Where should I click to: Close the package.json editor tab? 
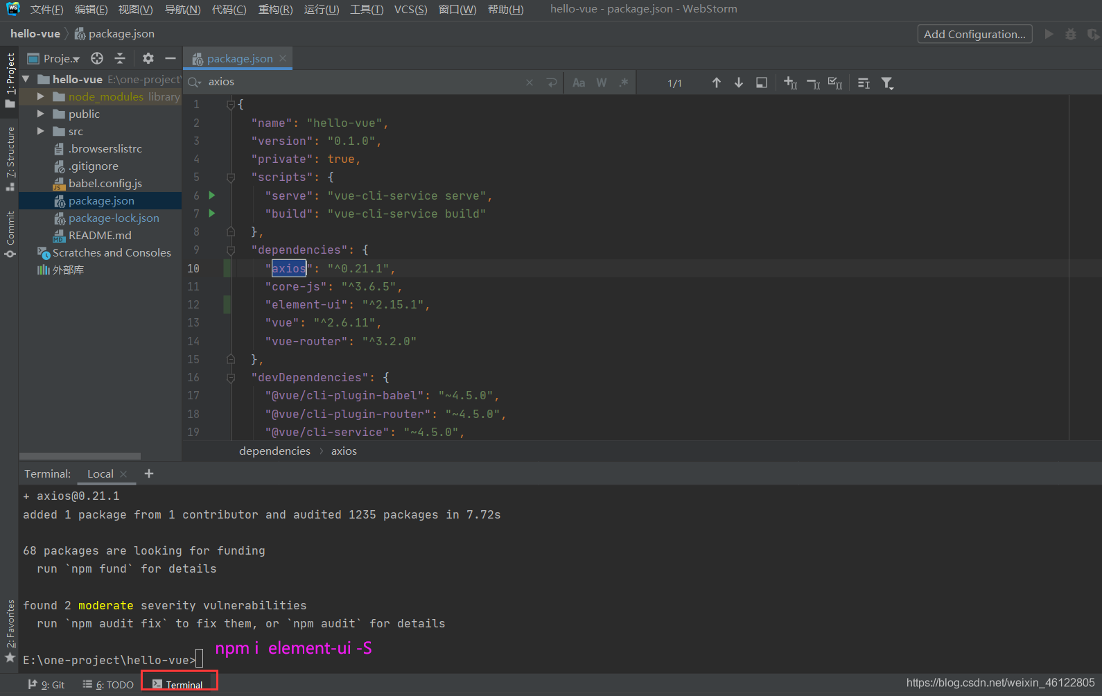[283, 58]
